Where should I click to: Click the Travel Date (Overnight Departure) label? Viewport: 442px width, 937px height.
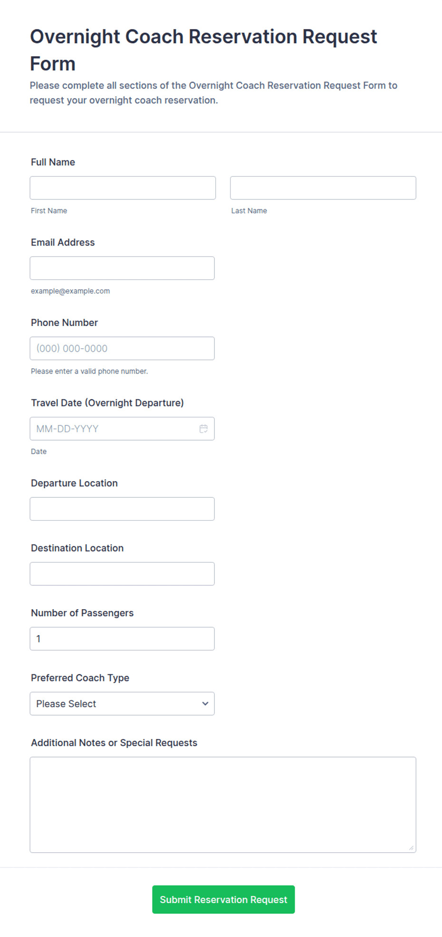(x=107, y=403)
